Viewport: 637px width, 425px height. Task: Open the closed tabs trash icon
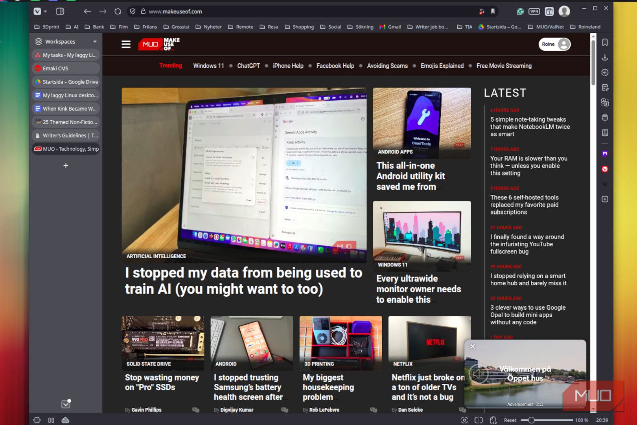(x=66, y=404)
